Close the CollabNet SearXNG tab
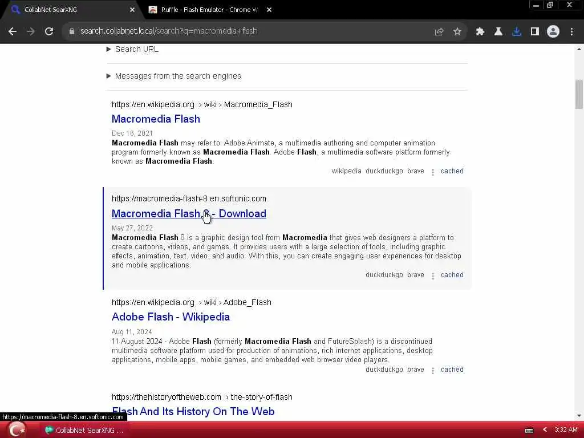 (132, 10)
